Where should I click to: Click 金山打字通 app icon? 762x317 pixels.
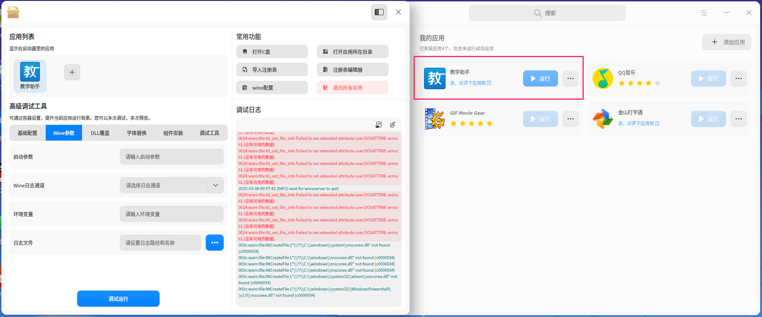603,119
